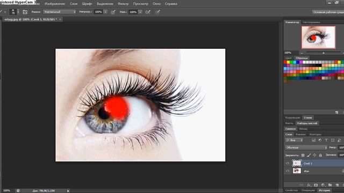
Task: Open the Справка menu
Action: coord(171,4)
